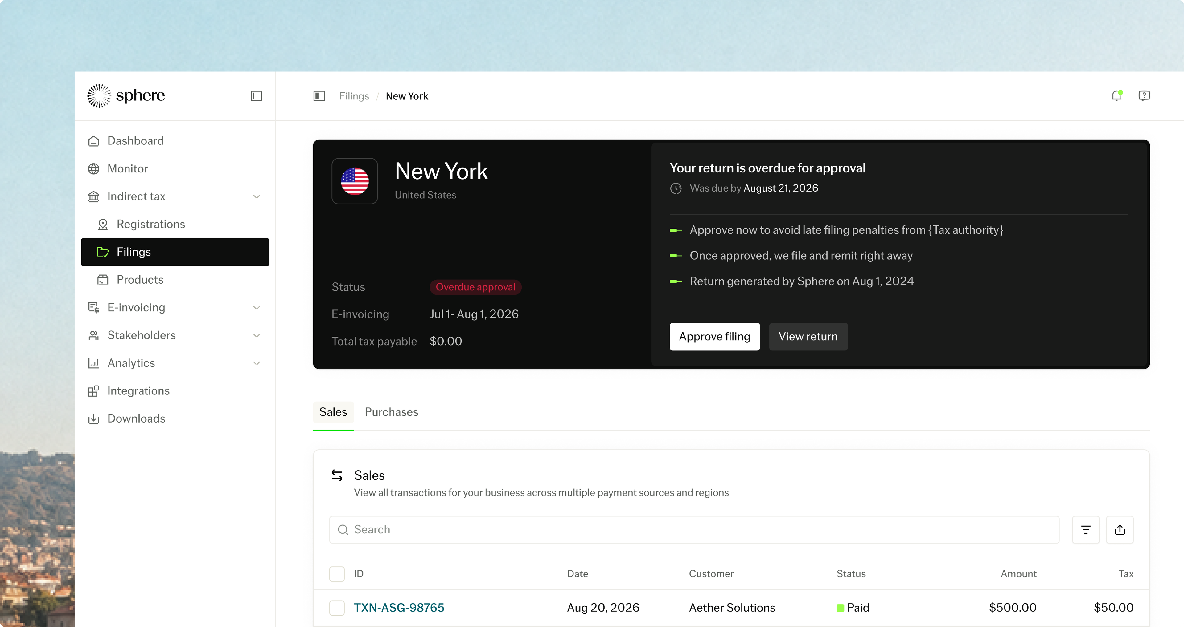Open transaction TXN-ASG-98765
This screenshot has width=1184, height=627.
[399, 608]
